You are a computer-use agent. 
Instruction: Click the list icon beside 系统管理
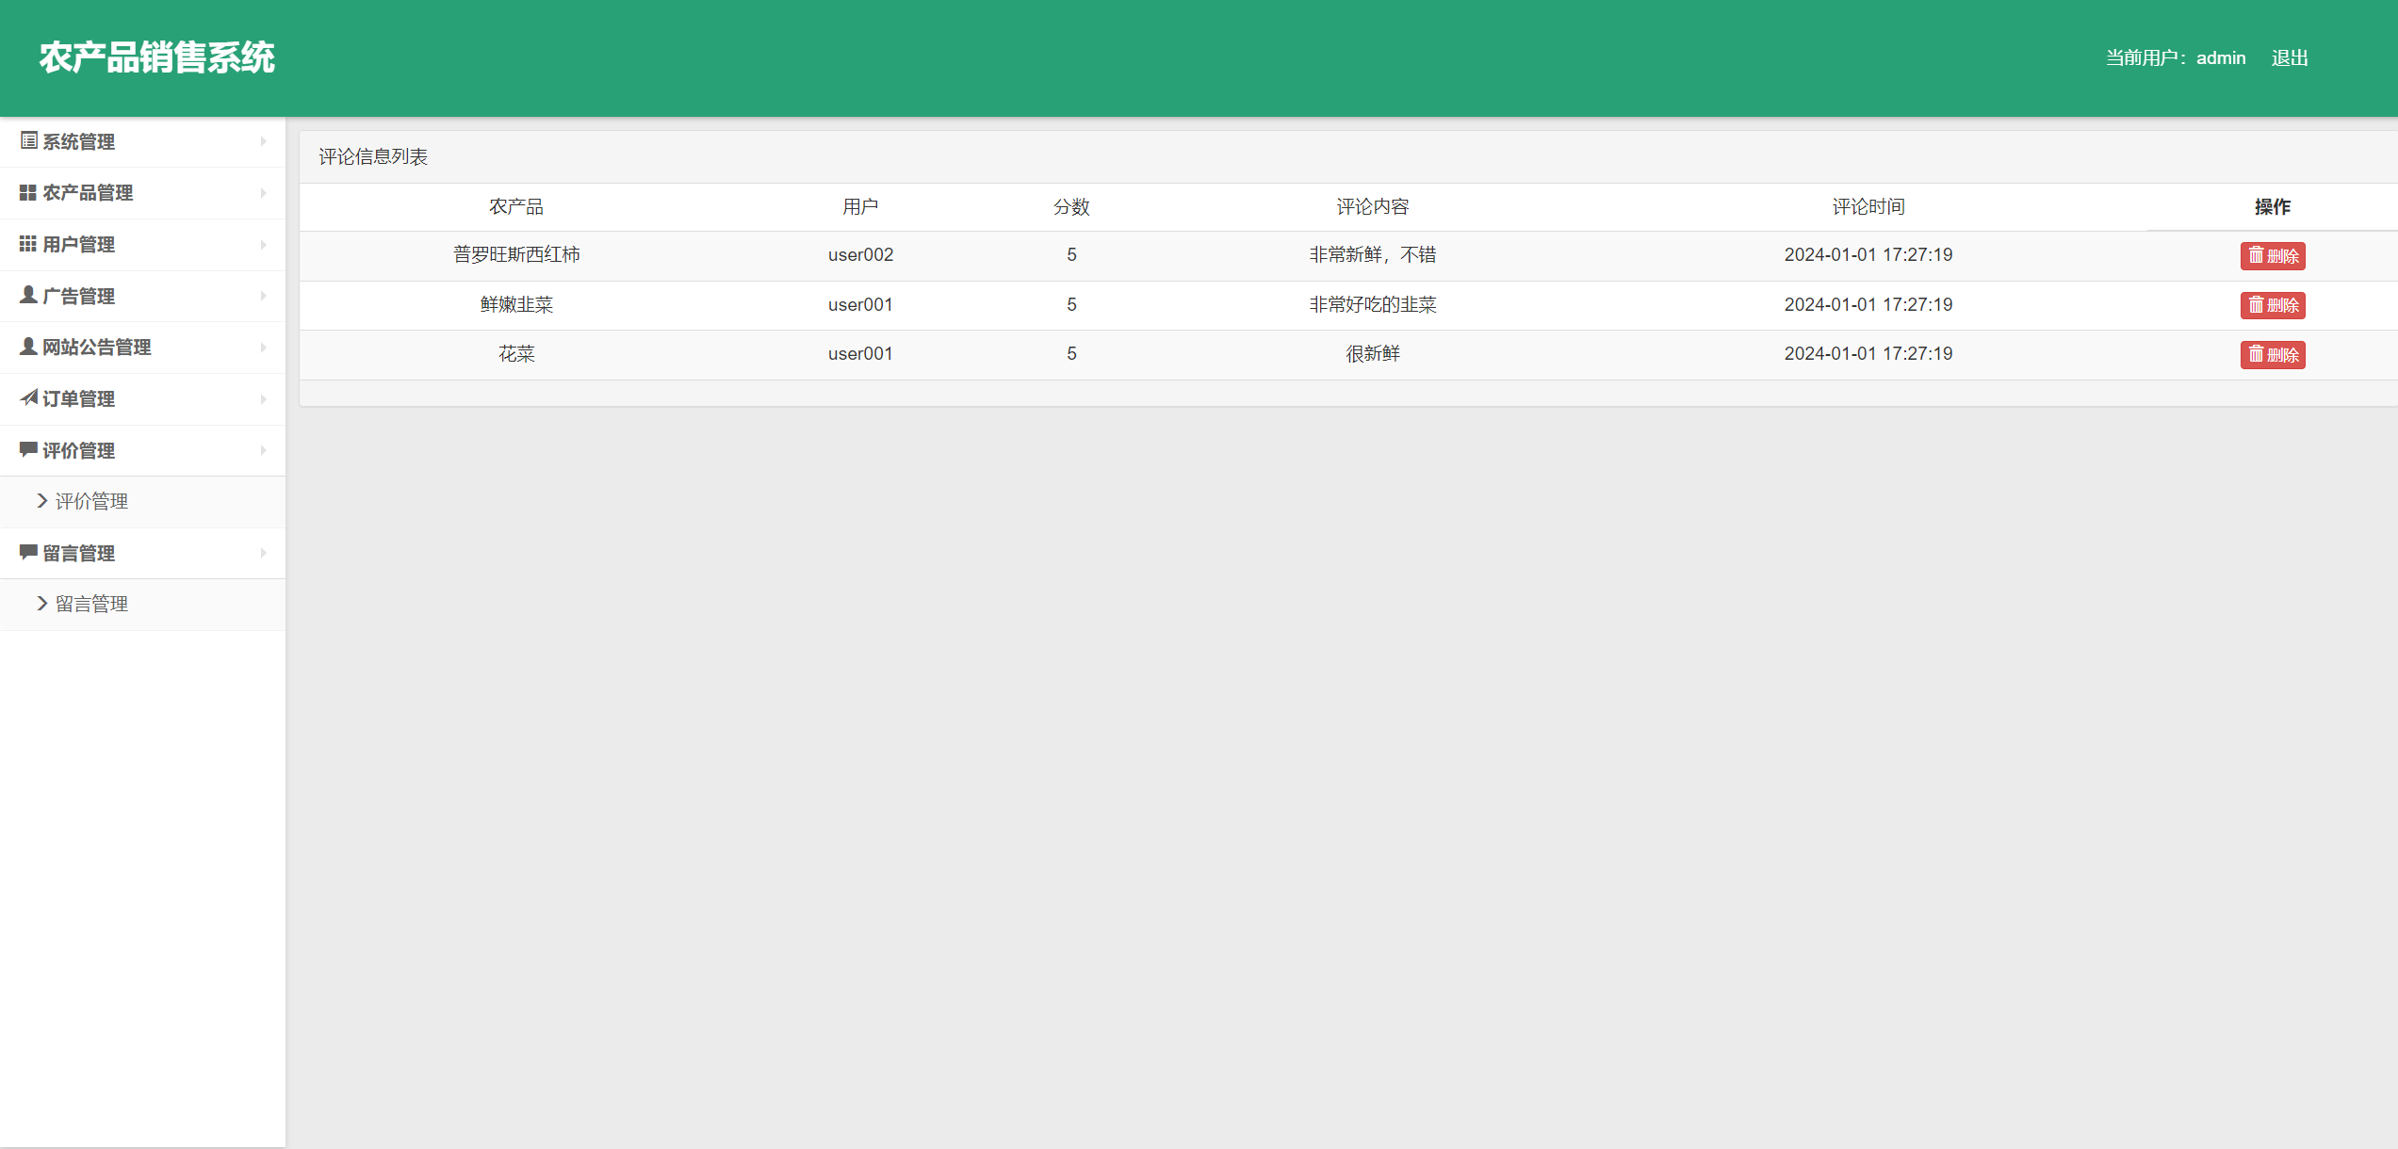click(x=28, y=141)
